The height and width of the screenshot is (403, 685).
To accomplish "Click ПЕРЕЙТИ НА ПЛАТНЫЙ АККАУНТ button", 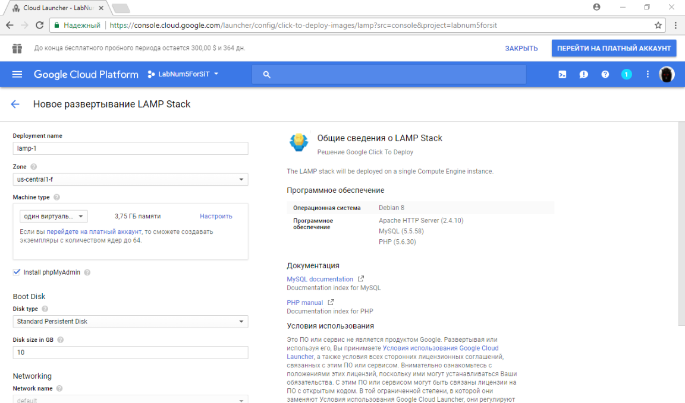I will [x=614, y=49].
